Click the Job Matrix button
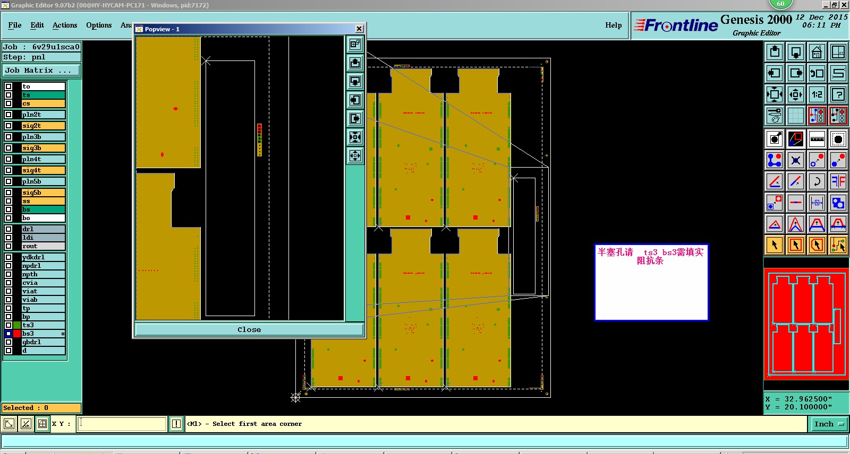The height and width of the screenshot is (454, 850). [41, 70]
